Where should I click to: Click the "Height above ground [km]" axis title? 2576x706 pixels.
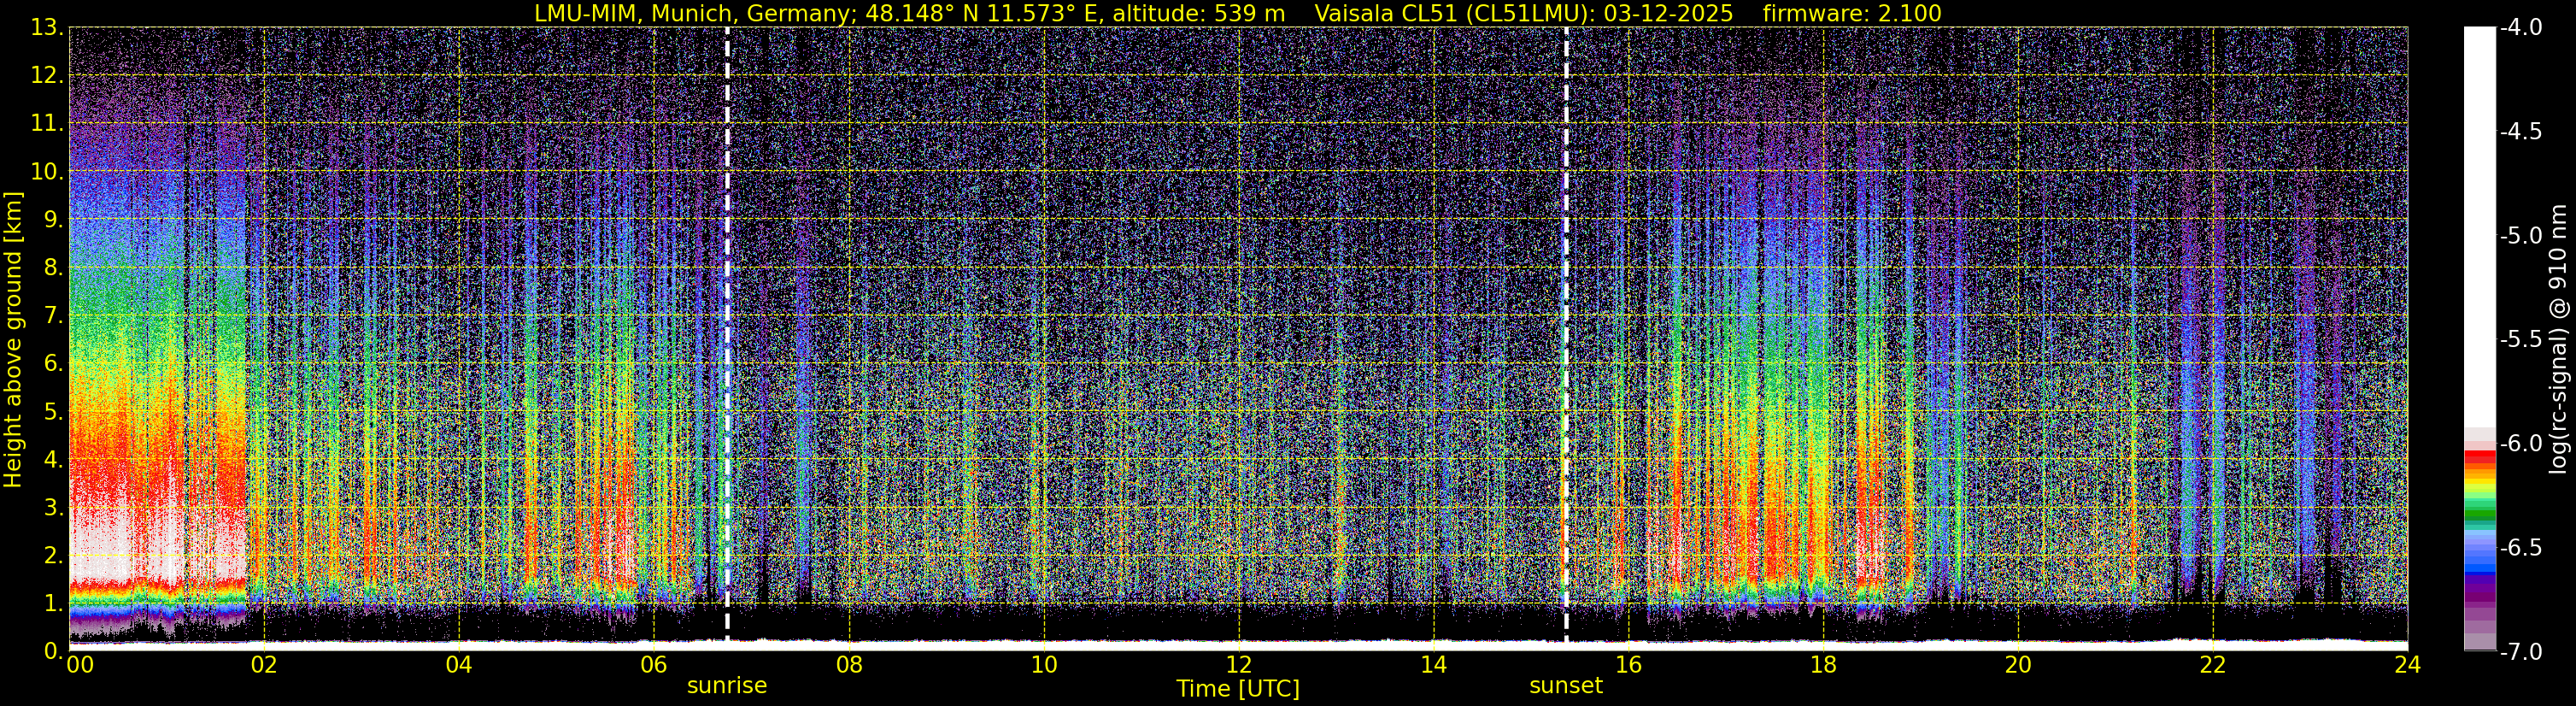coord(13,340)
